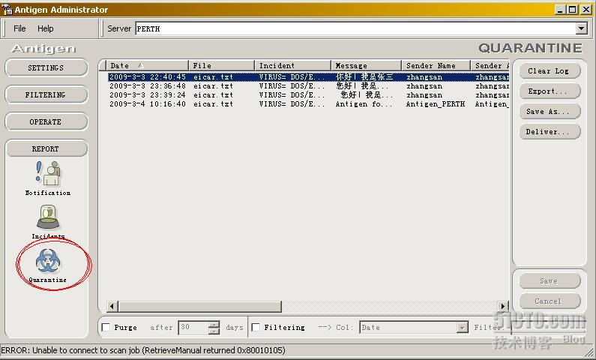
Task: Select the row dated 2009-3-3 22:40:45
Action: (308, 76)
